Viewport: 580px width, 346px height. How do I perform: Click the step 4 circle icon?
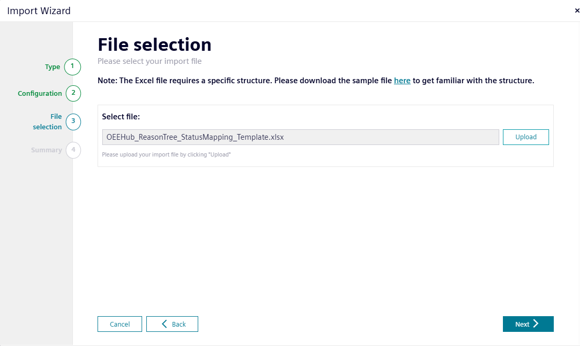coord(73,150)
